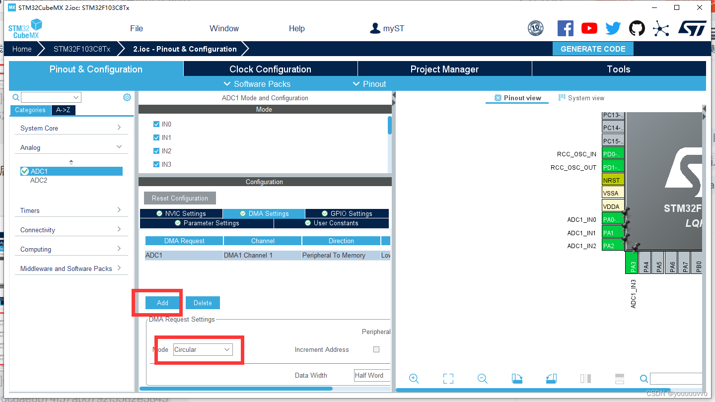Click the pin list layout icon
The height and width of the screenshot is (402, 715).
coord(619,379)
